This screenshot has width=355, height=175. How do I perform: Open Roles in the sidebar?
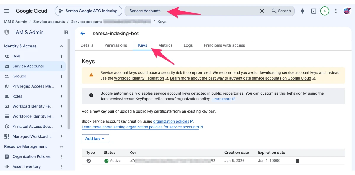point(17,96)
